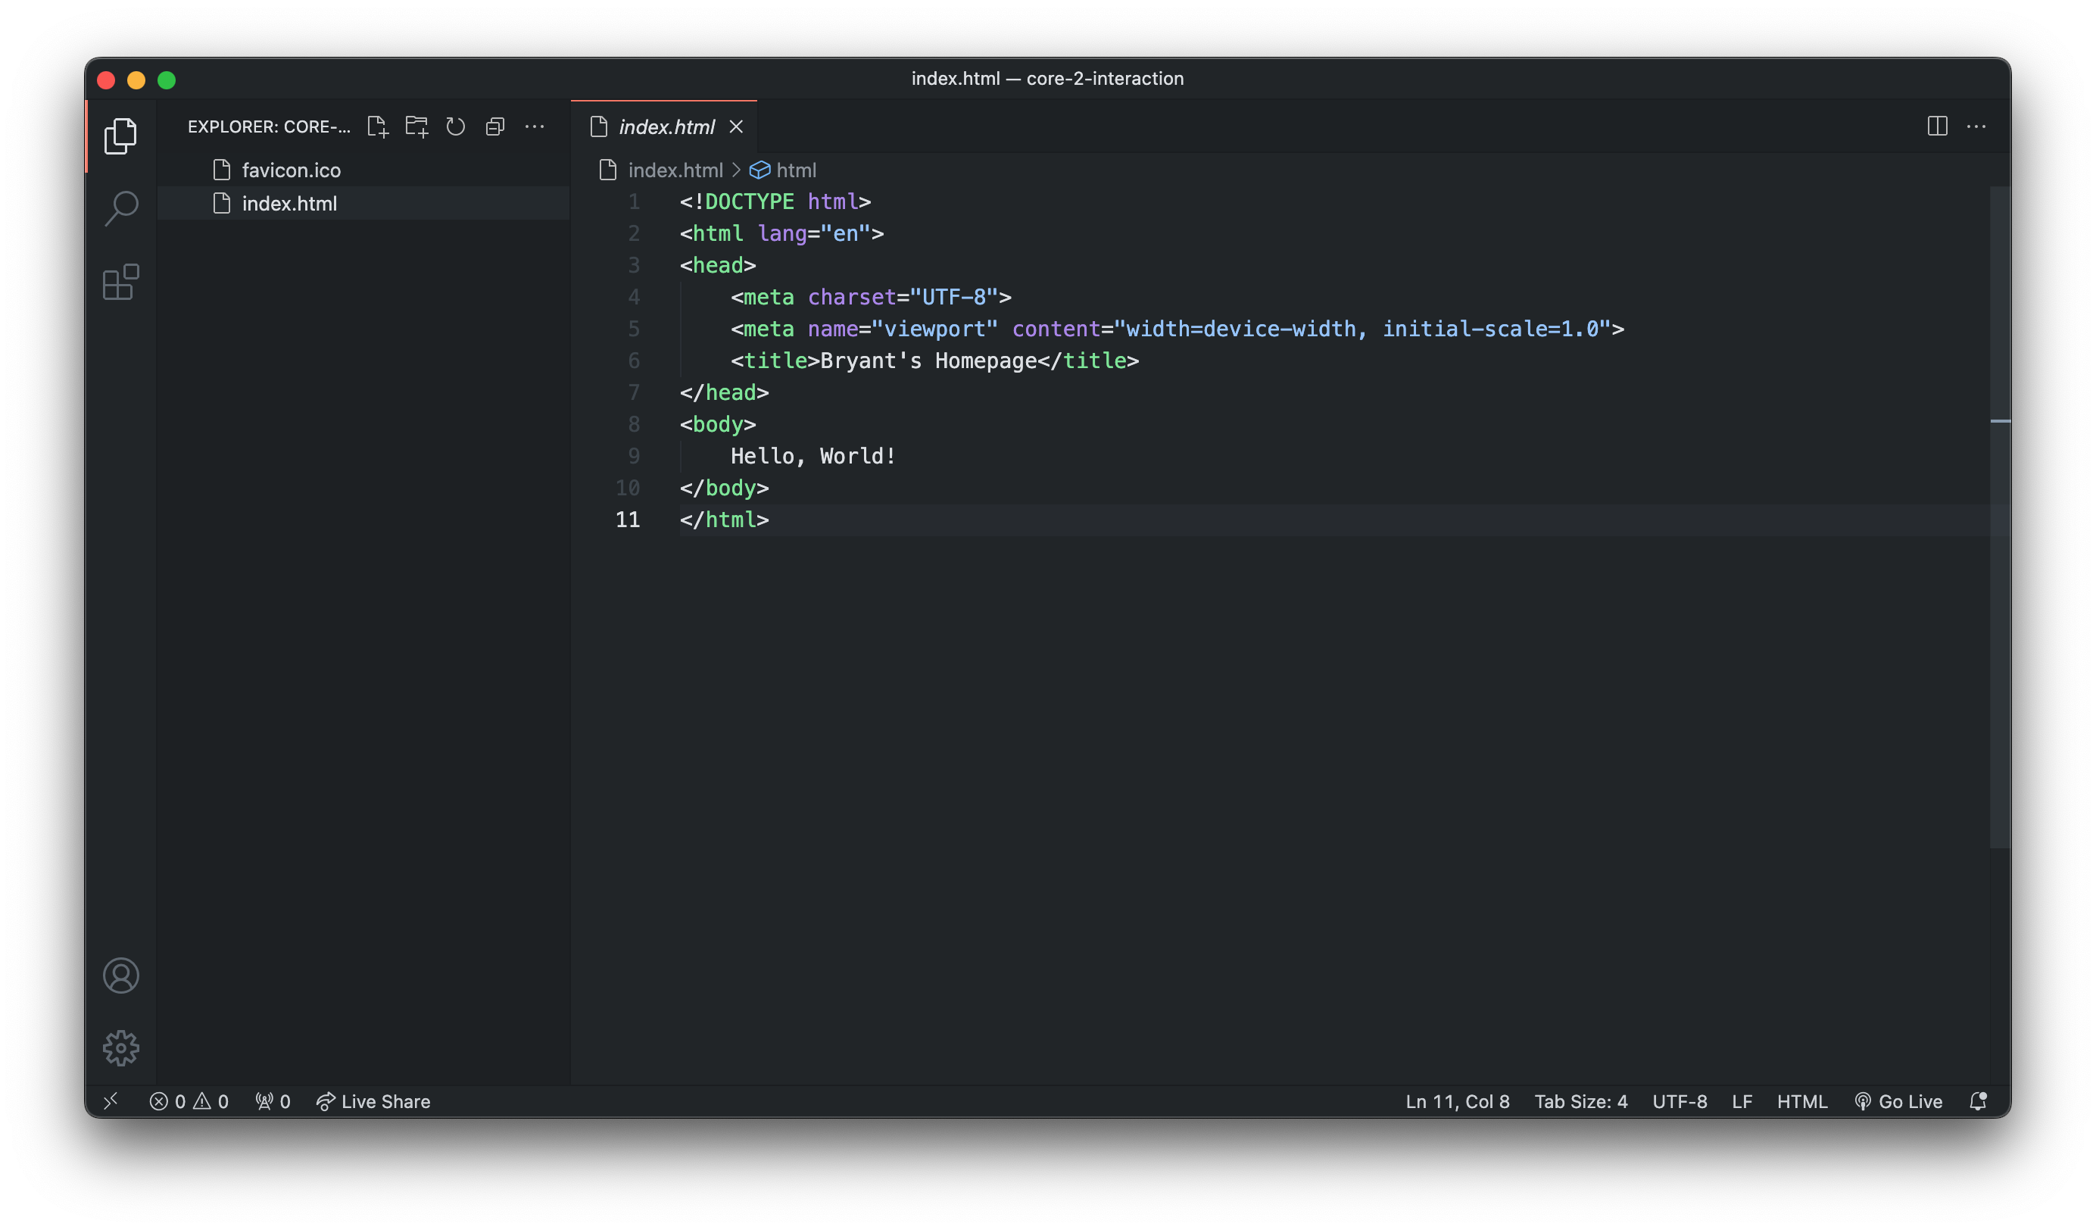The image size is (2096, 1230).
Task: Click the editor minimap scrollbar slider
Action: [x=2000, y=516]
